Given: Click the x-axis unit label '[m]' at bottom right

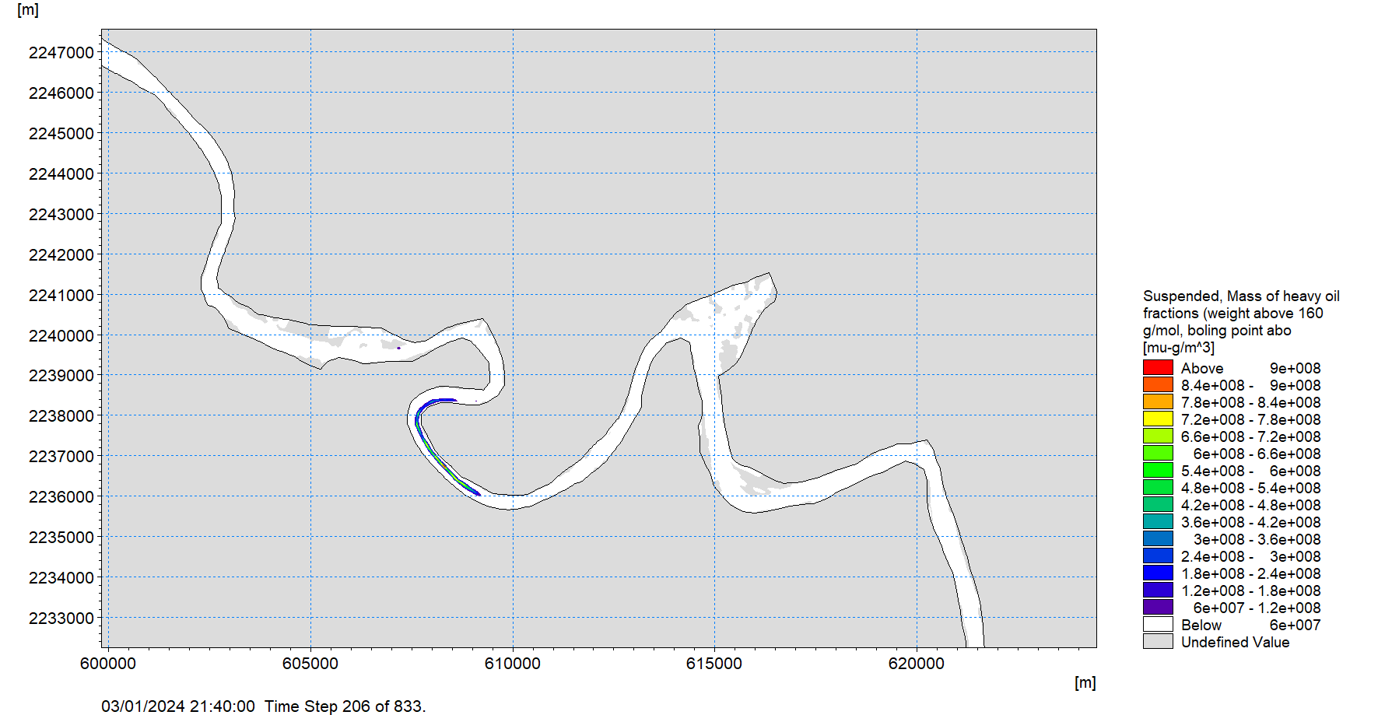Looking at the screenshot, I should [1085, 682].
